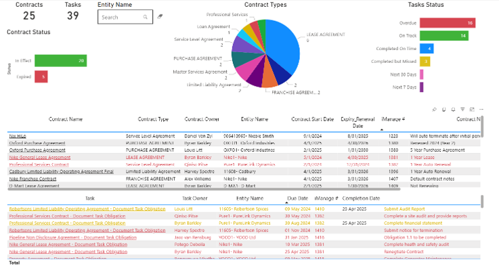Click the magnifier icon in search box
This screenshot has height=266, width=499.
pyautogui.click(x=146, y=17)
